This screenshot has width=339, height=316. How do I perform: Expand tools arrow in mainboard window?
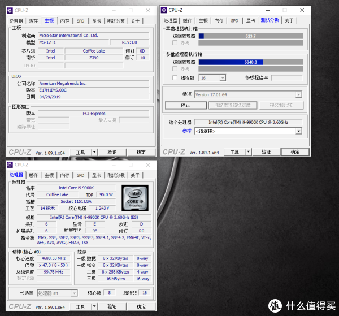pyautogui.click(x=94, y=152)
